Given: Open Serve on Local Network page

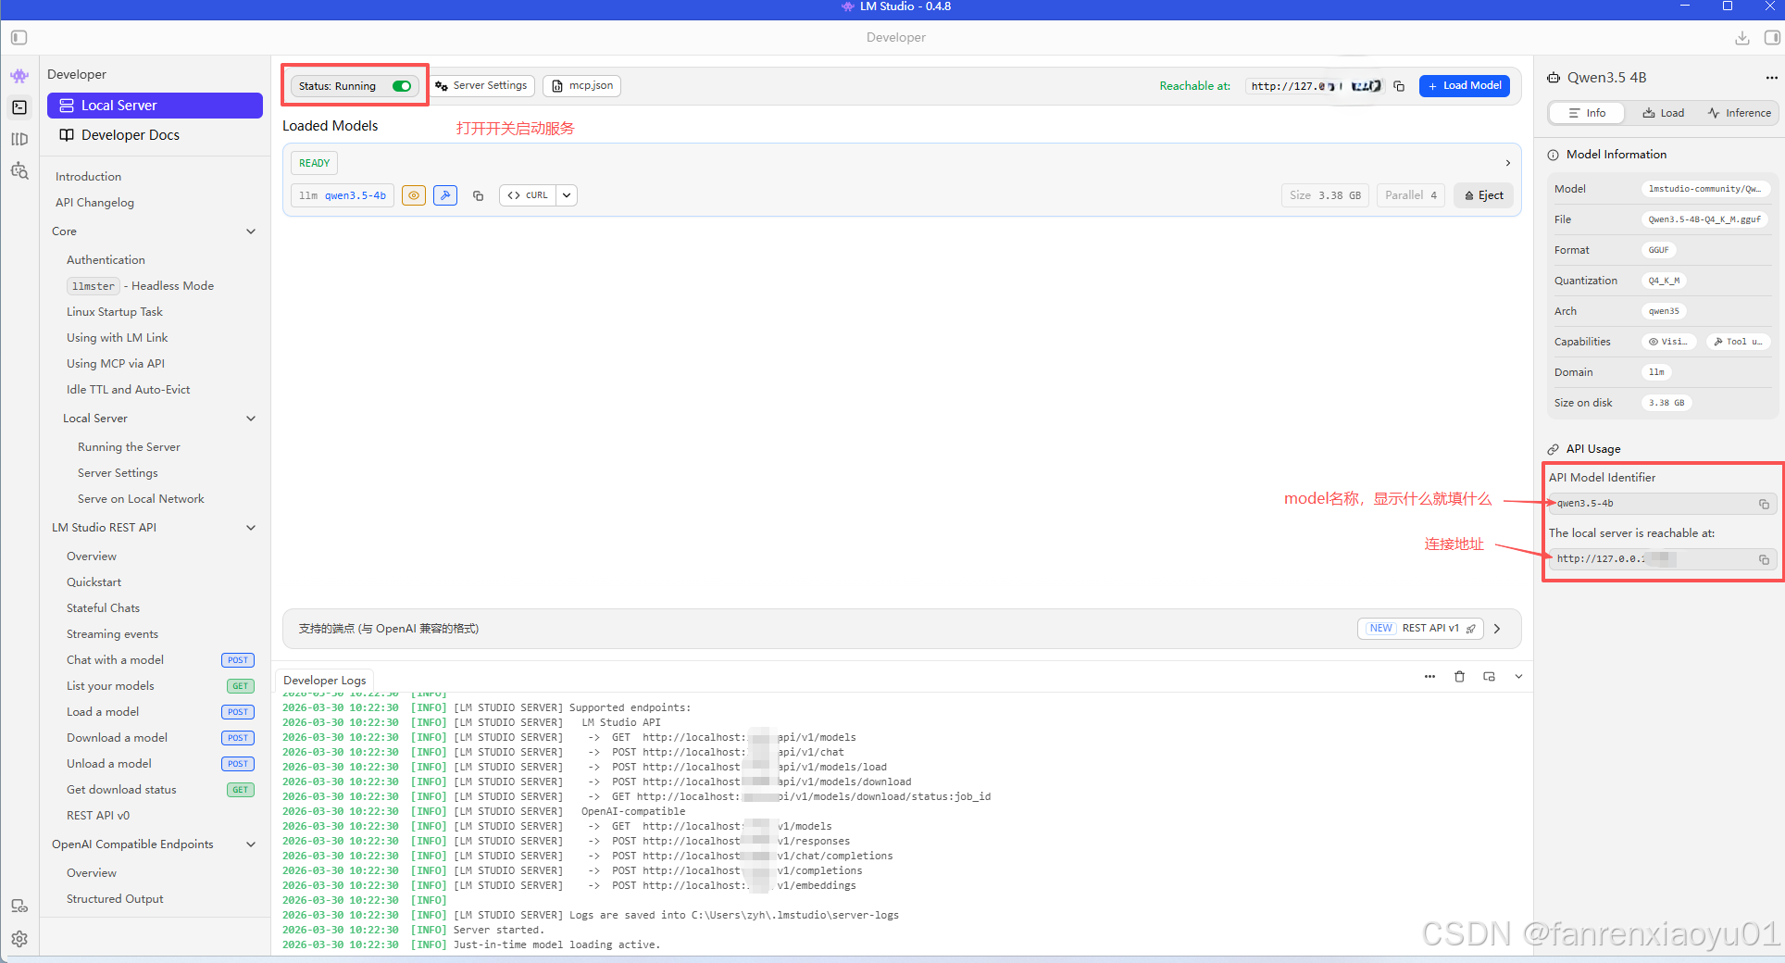Looking at the screenshot, I should (141, 499).
